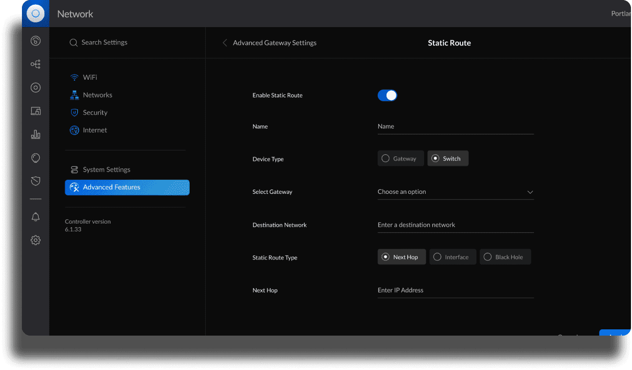This screenshot has height=370, width=632.
Task: Open the Topology icon in sidebar
Action: click(36, 65)
